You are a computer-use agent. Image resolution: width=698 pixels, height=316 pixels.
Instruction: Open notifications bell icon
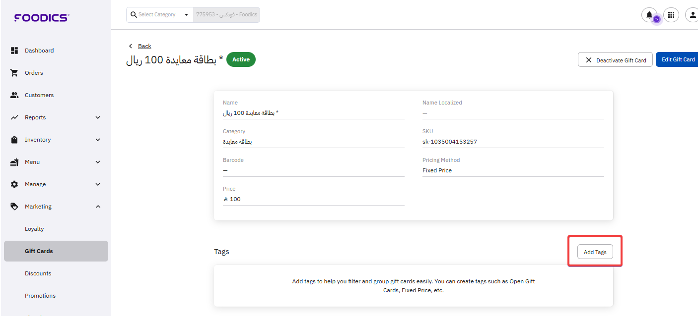(649, 15)
